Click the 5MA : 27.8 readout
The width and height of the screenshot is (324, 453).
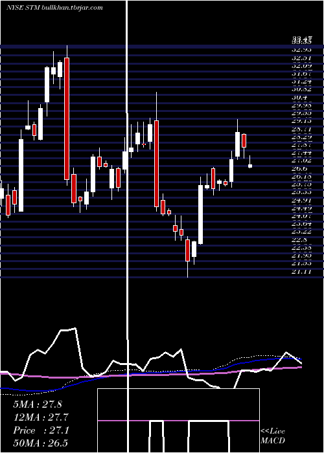[38, 404]
